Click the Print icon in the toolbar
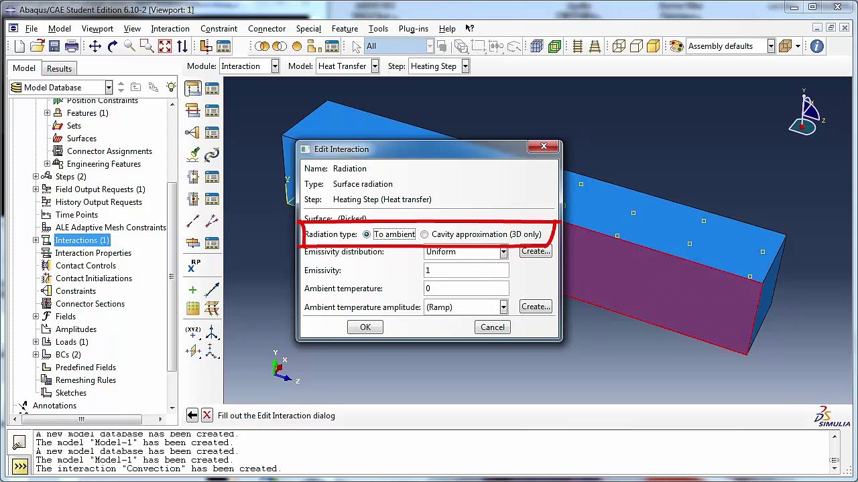Screen dimensions: 858x482 click(x=72, y=46)
